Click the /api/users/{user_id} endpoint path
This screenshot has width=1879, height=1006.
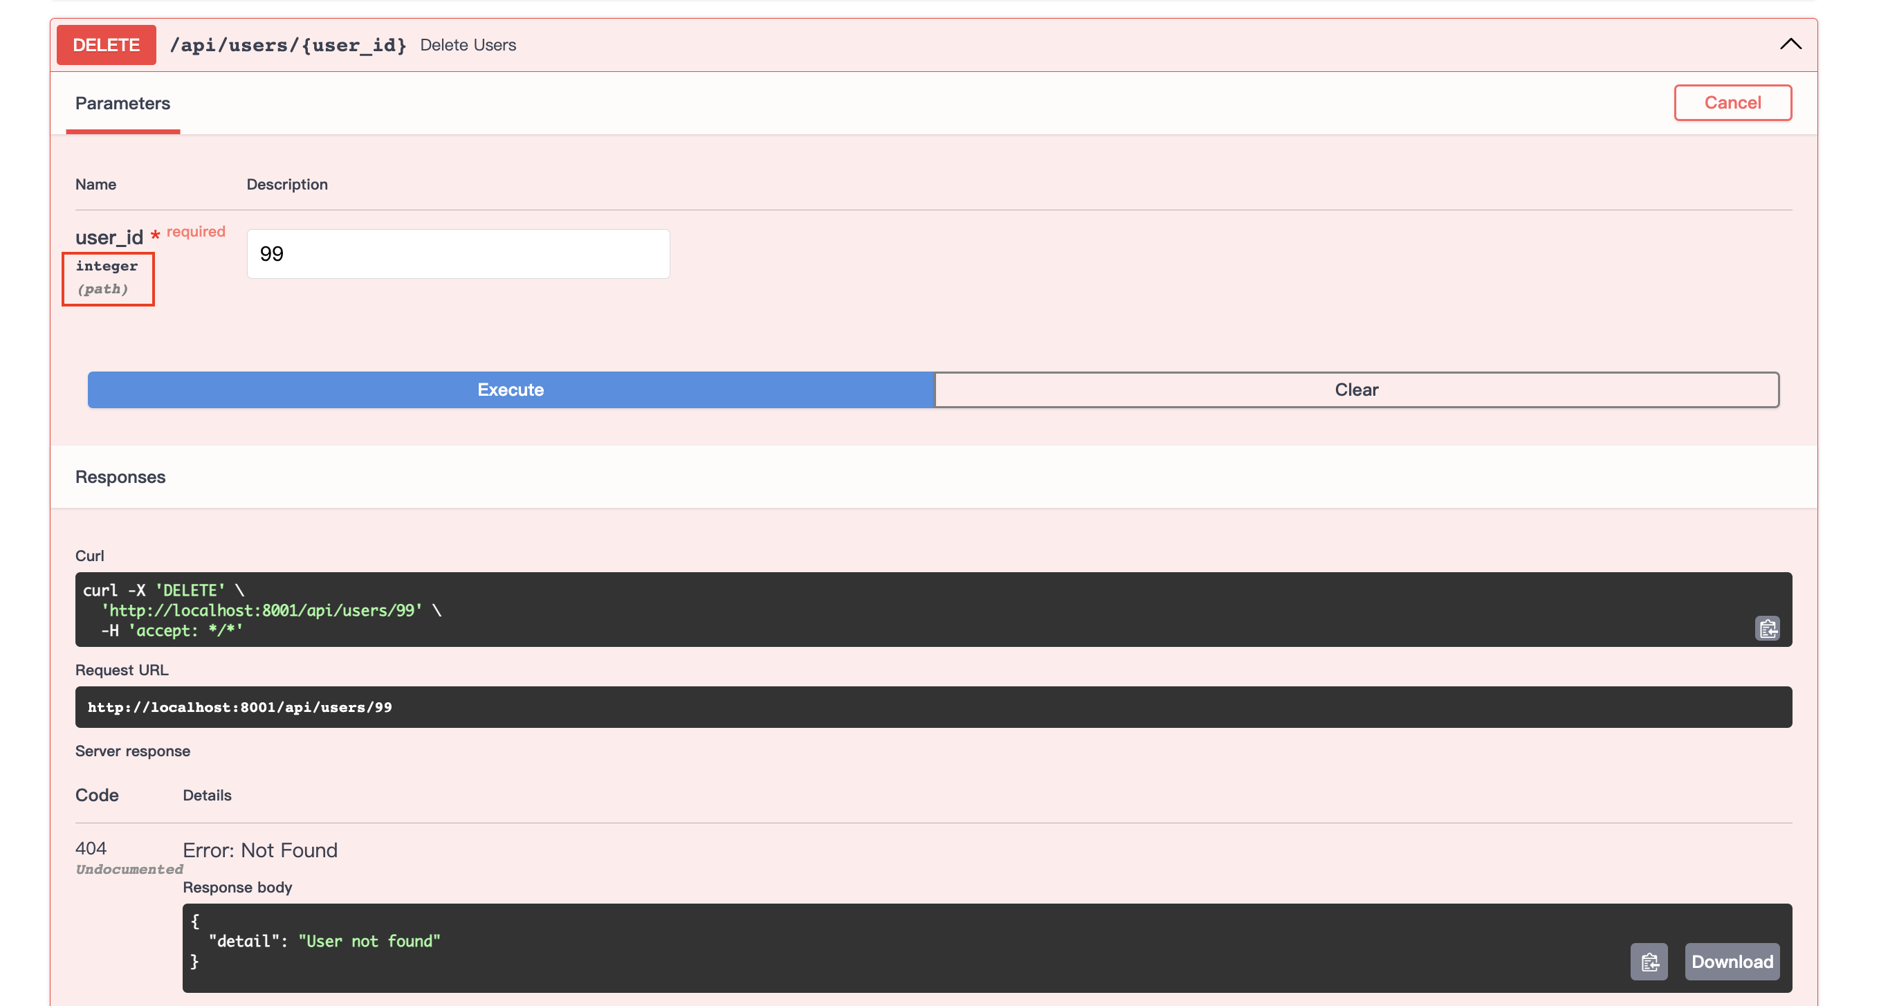(287, 44)
